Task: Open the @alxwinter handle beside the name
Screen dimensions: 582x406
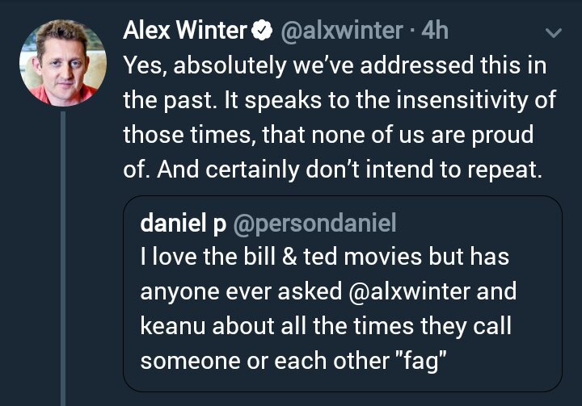Action: coord(342,31)
